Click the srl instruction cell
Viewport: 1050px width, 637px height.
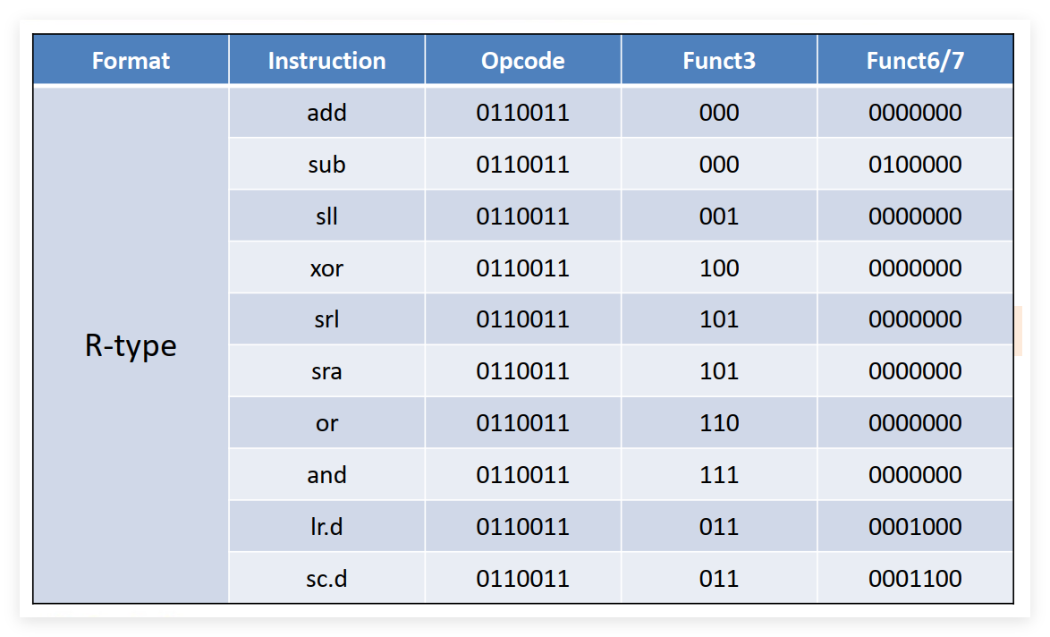326,319
